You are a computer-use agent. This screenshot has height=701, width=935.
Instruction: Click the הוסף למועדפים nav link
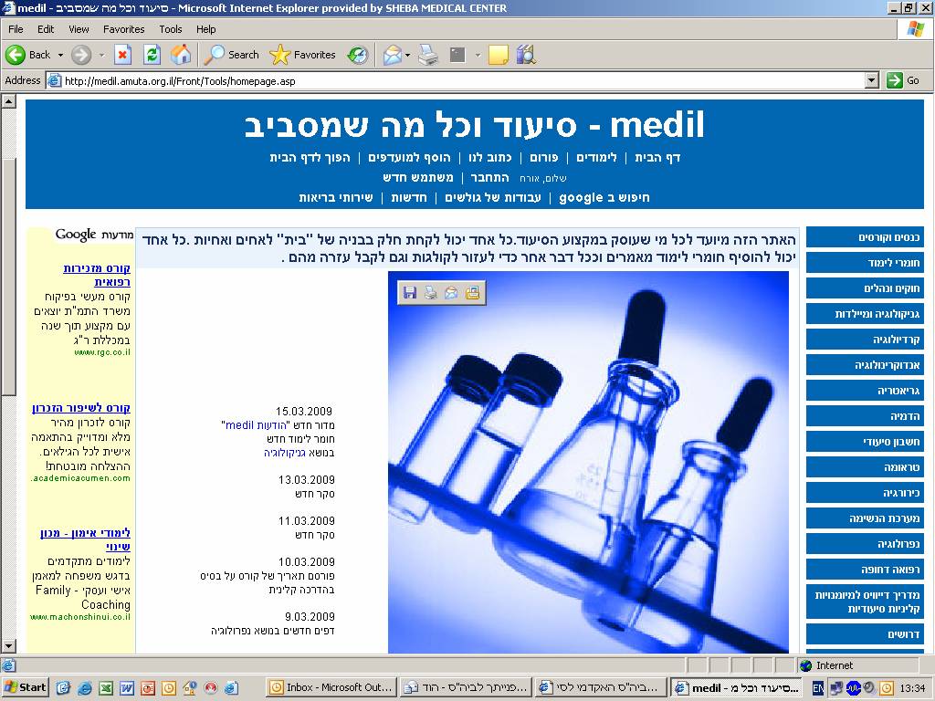(x=409, y=157)
